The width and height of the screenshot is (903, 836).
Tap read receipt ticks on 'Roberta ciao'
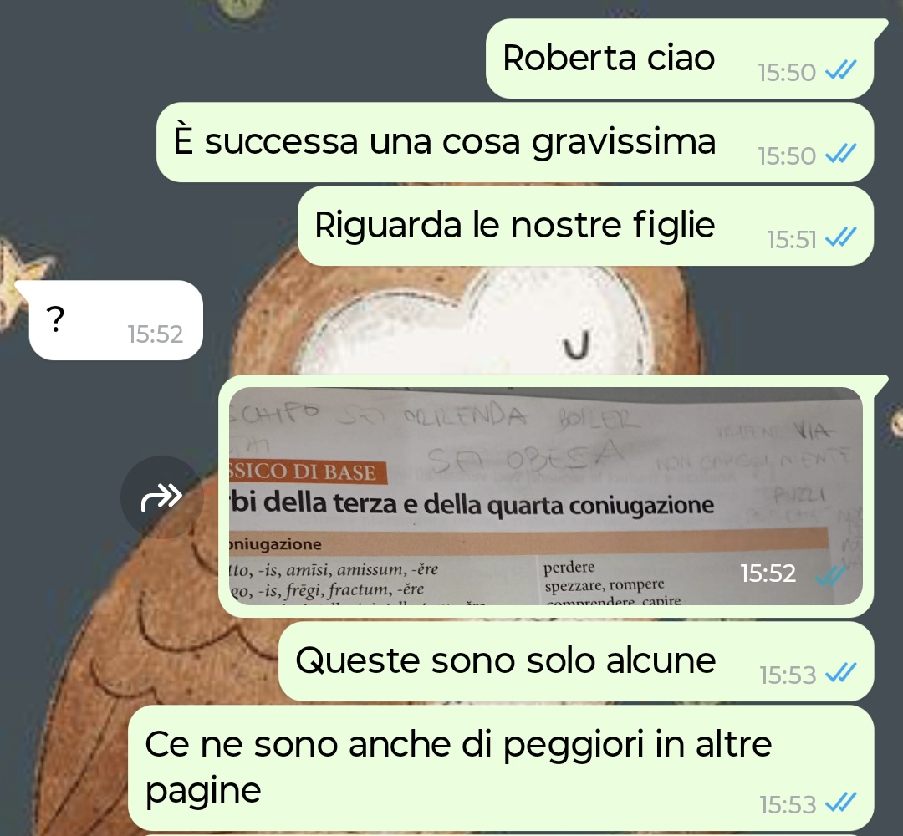point(841,71)
